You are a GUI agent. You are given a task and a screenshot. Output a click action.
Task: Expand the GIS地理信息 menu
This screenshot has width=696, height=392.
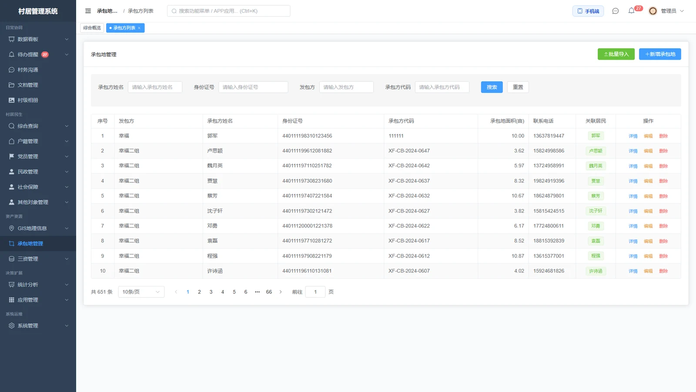(x=38, y=228)
